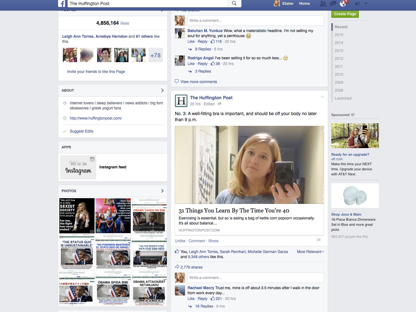This screenshot has height=312, width=416.
Task: Click the share arrow icon by 2,776 shares
Action: tap(177, 267)
